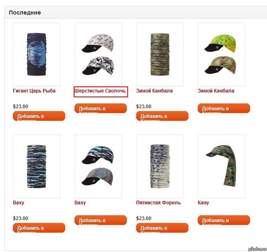Image resolution: width=267 pixels, height=252 pixels.
Task: Open the green and yellow caps product image
Action: tap(221, 55)
